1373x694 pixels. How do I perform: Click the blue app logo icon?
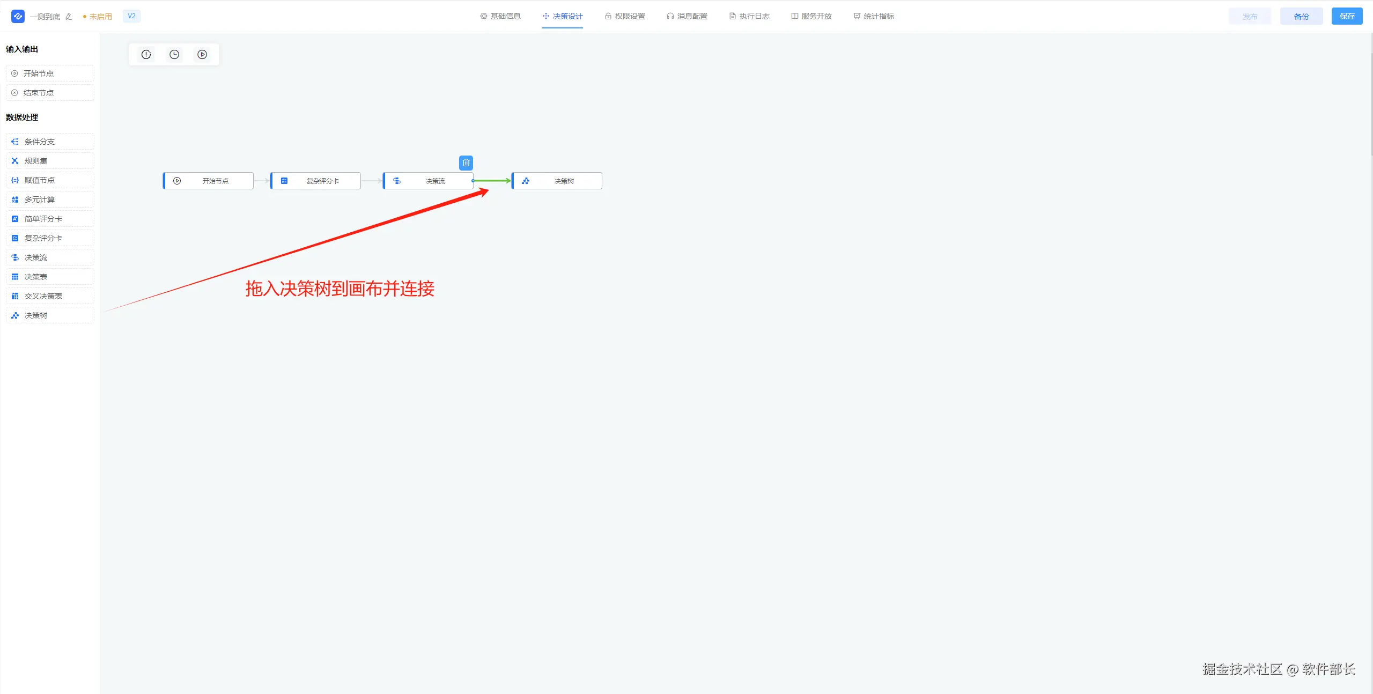pyautogui.click(x=18, y=16)
